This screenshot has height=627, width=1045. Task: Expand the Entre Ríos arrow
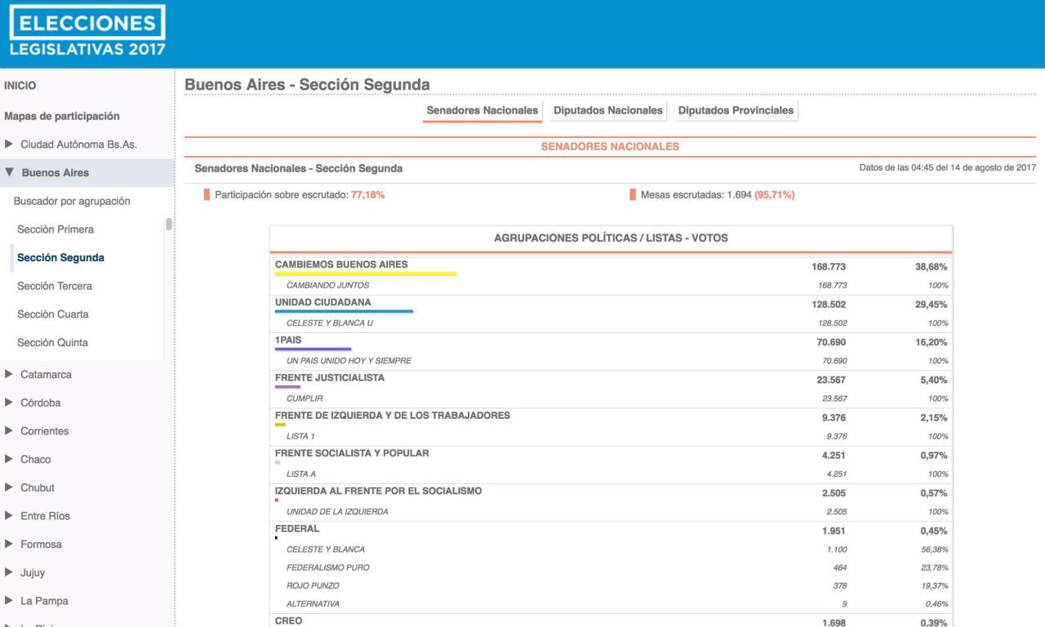pyautogui.click(x=9, y=516)
